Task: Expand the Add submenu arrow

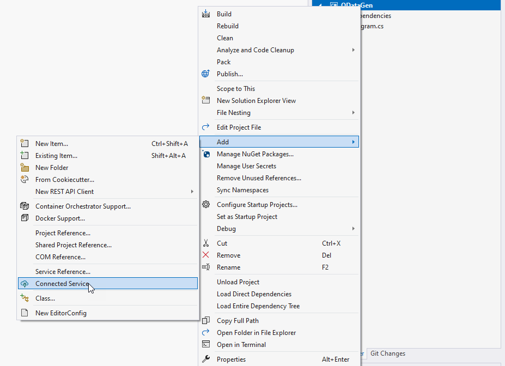Action: coord(354,142)
